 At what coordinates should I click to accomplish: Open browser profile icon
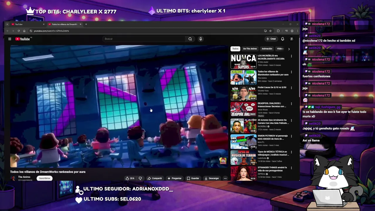(292, 31)
